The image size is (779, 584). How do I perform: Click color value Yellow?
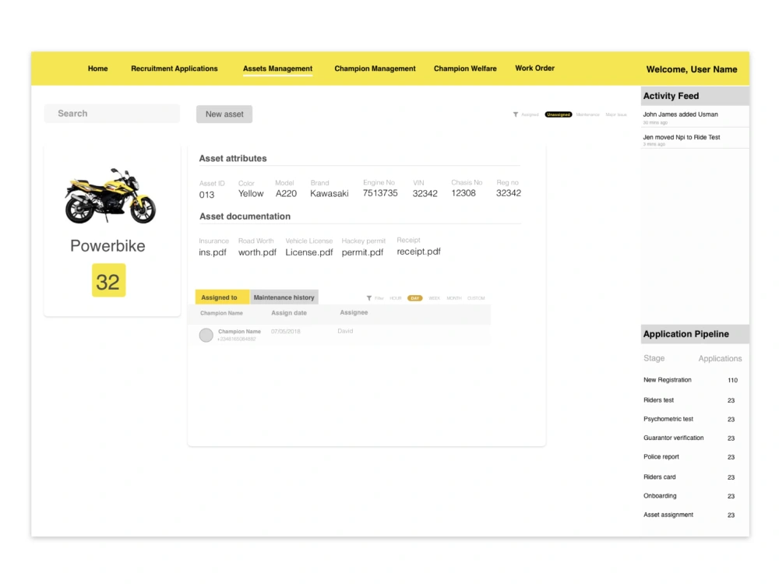click(251, 194)
